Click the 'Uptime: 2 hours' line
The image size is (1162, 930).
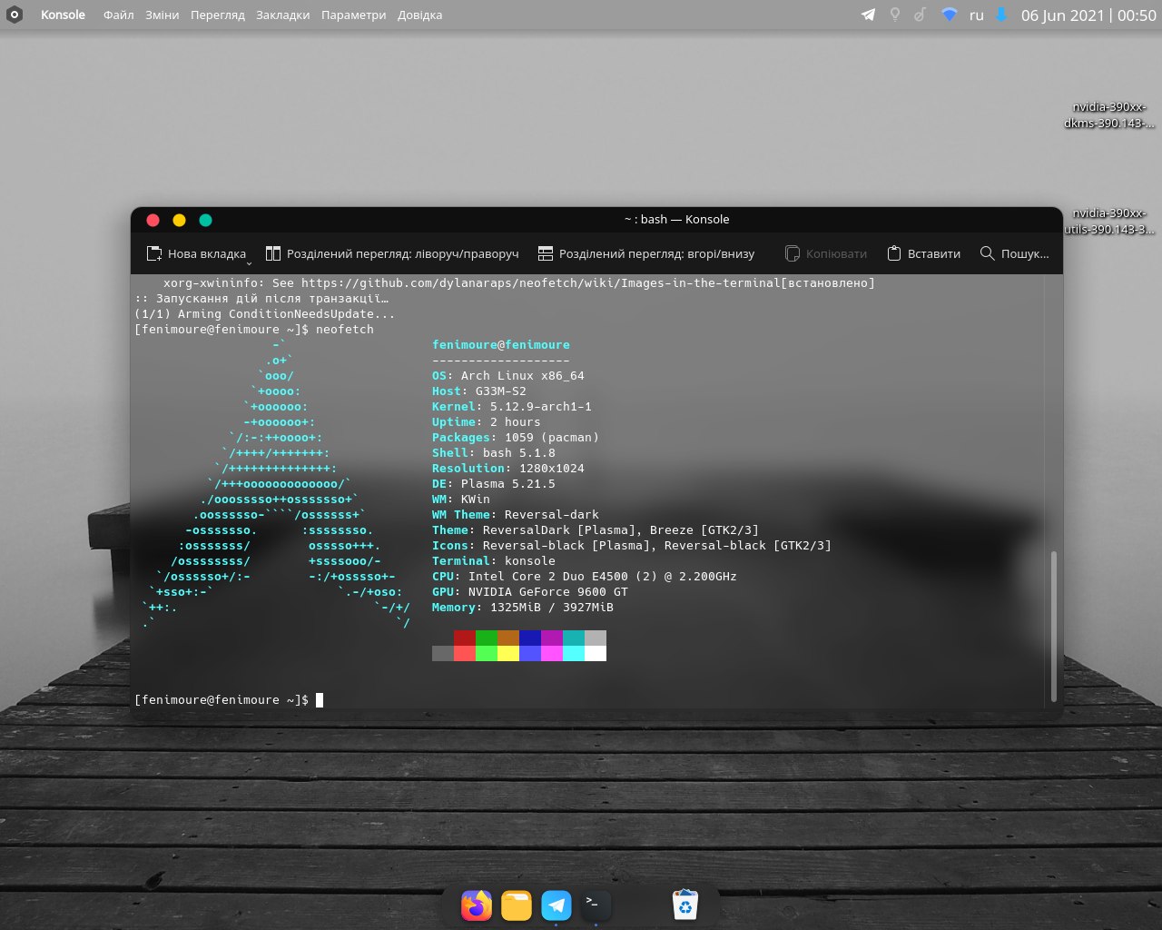click(487, 422)
